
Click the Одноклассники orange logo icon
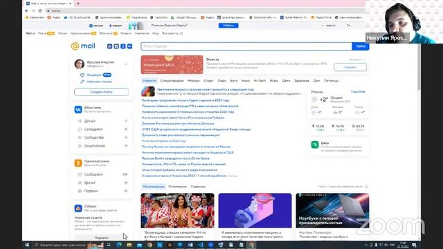point(78,163)
